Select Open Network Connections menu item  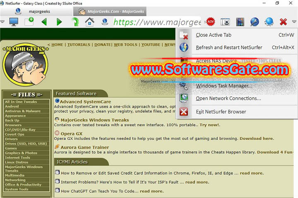[237, 98]
